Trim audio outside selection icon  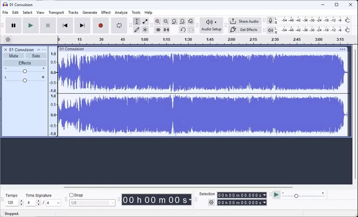158,30
